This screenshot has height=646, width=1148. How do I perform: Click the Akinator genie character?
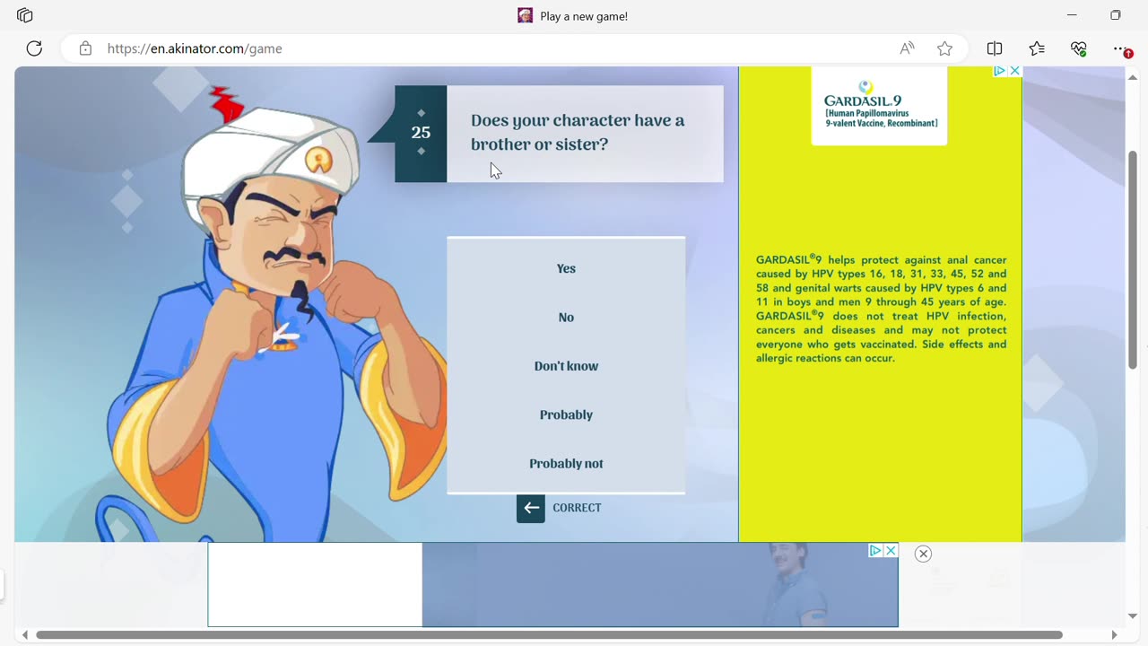coord(269,314)
